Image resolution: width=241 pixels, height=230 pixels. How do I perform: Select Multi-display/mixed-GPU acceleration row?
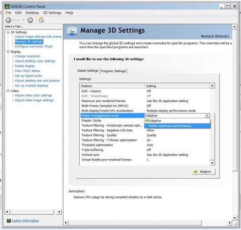point(145,111)
